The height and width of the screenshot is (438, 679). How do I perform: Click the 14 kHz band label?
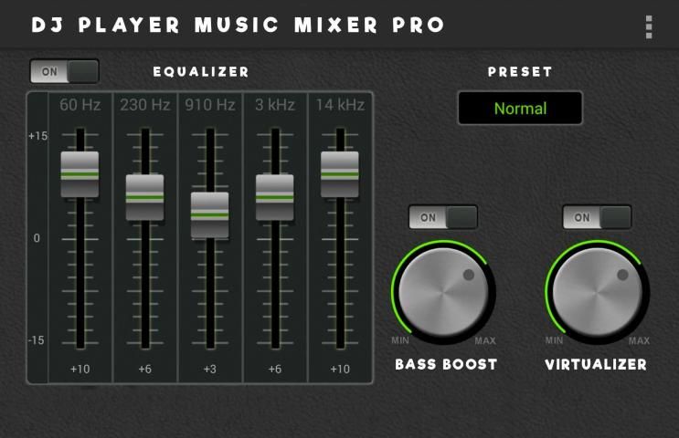pyautogui.click(x=340, y=105)
